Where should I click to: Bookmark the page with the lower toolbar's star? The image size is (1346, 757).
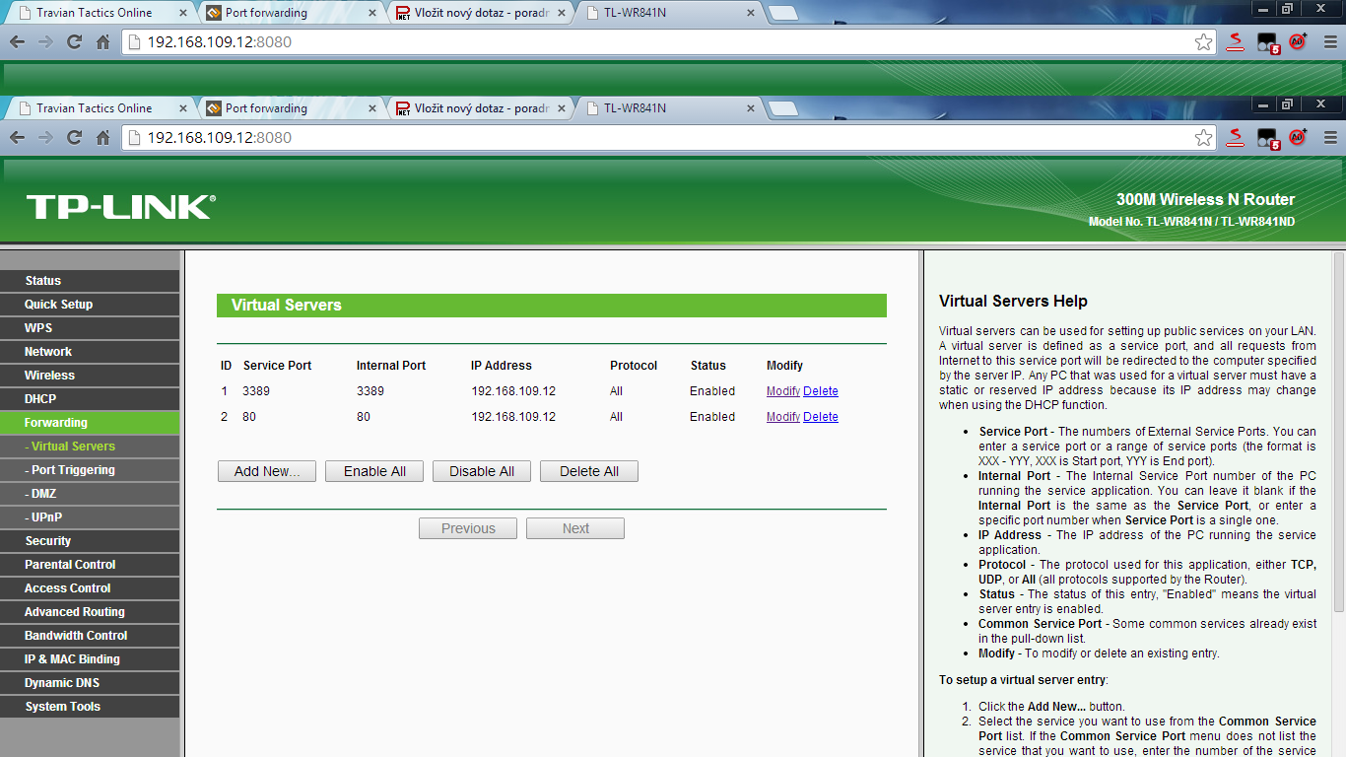point(1203,138)
